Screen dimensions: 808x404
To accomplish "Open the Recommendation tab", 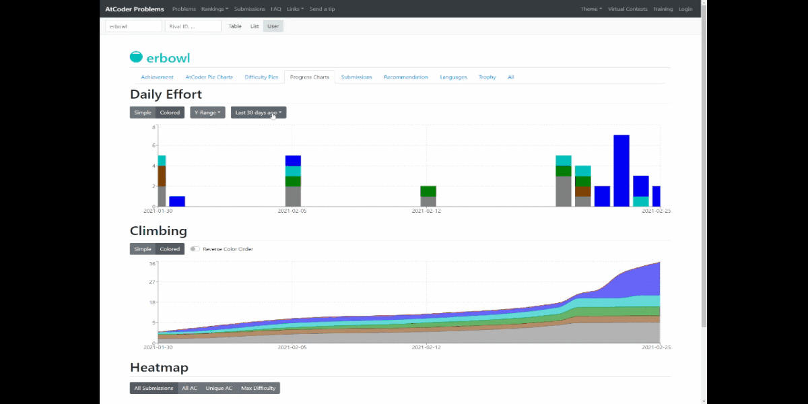I will point(406,77).
